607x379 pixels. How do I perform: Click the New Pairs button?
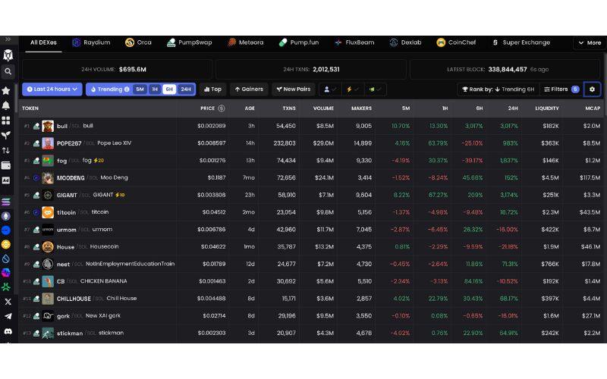(x=294, y=89)
